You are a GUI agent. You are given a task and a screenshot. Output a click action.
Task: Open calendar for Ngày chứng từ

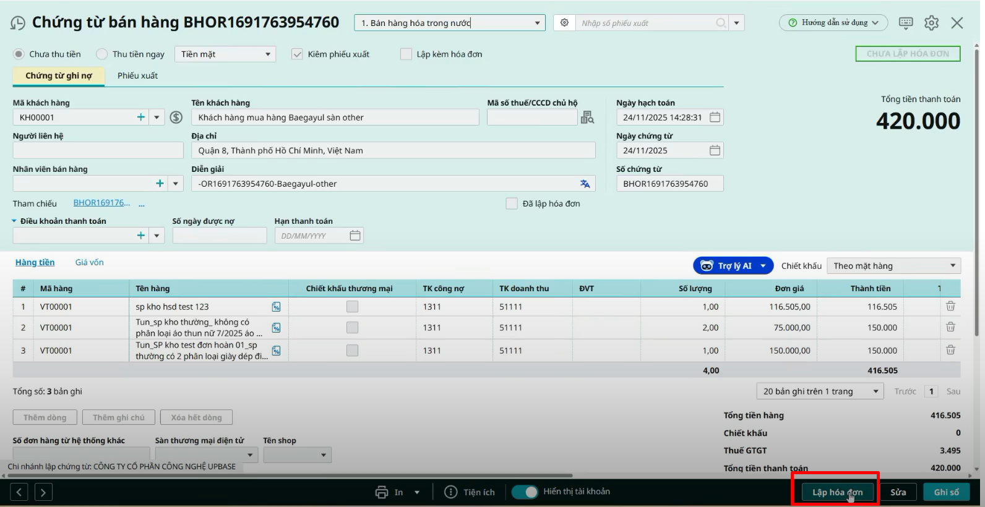(x=715, y=150)
